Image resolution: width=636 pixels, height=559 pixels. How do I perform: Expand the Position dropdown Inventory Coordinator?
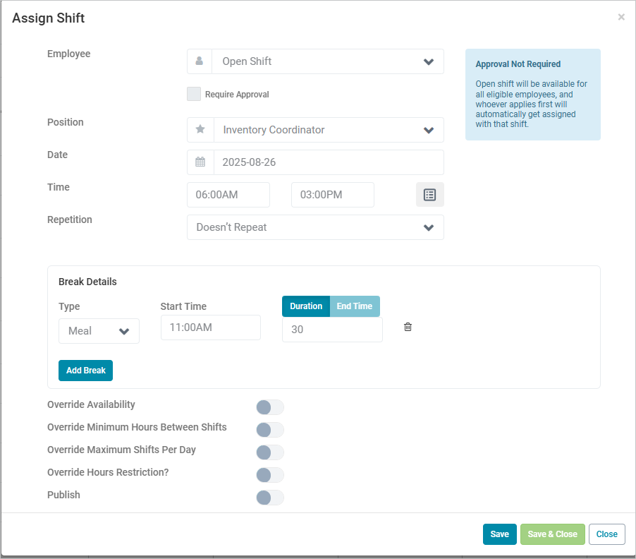pos(328,130)
